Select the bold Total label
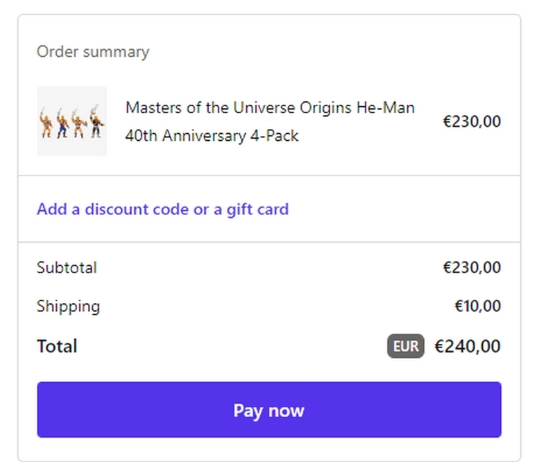This screenshot has height=462, width=555. point(57,346)
